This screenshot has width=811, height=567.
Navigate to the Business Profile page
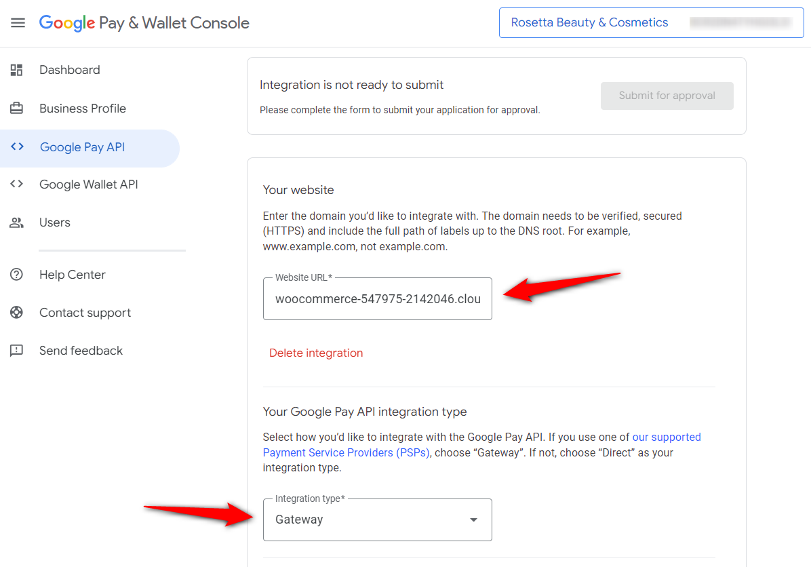click(82, 108)
